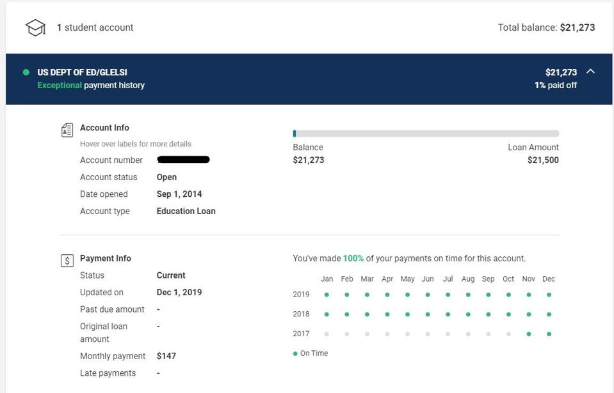Click the graduation cap student account icon
614x393 pixels.
coord(35,27)
